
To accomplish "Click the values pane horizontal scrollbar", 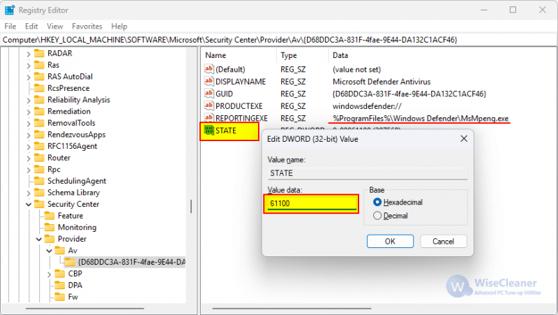I will point(292,308).
